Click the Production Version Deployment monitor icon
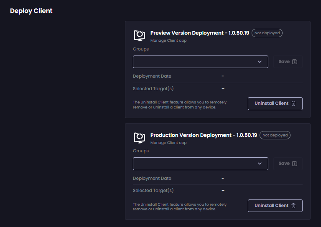 pos(139,138)
